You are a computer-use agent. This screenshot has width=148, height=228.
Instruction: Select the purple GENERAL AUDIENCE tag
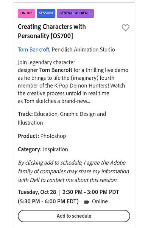(x=75, y=13)
